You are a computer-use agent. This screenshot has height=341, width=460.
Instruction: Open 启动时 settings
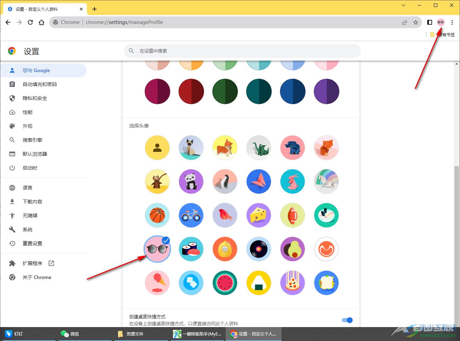pyautogui.click(x=44, y=168)
